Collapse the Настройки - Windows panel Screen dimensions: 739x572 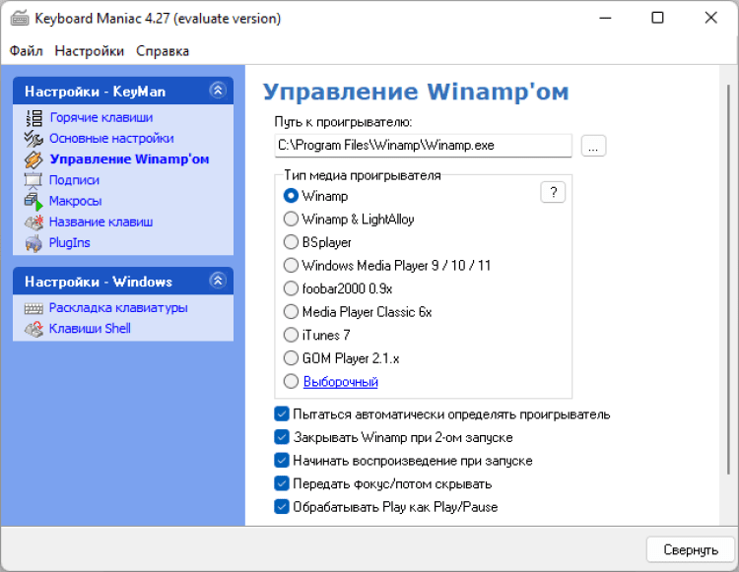218,281
